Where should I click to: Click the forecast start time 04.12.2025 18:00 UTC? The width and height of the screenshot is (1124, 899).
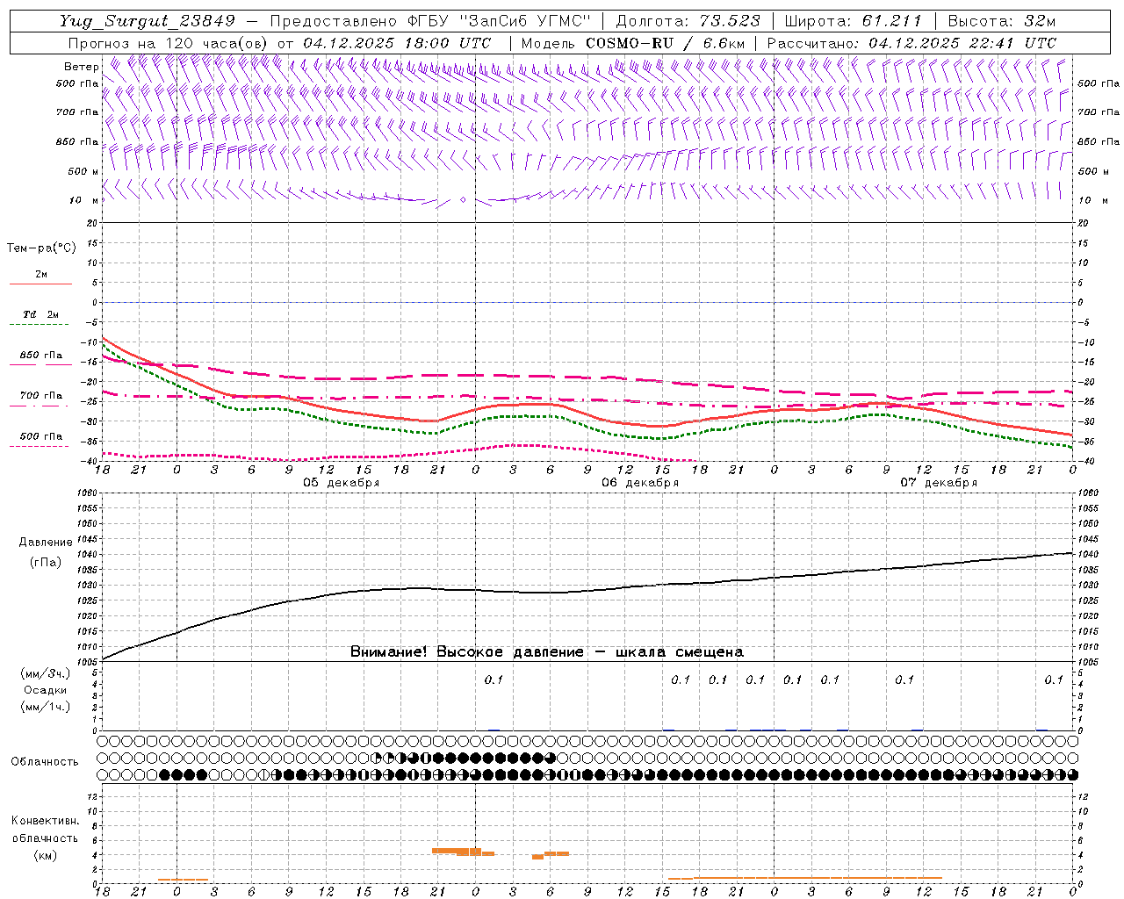point(397,43)
